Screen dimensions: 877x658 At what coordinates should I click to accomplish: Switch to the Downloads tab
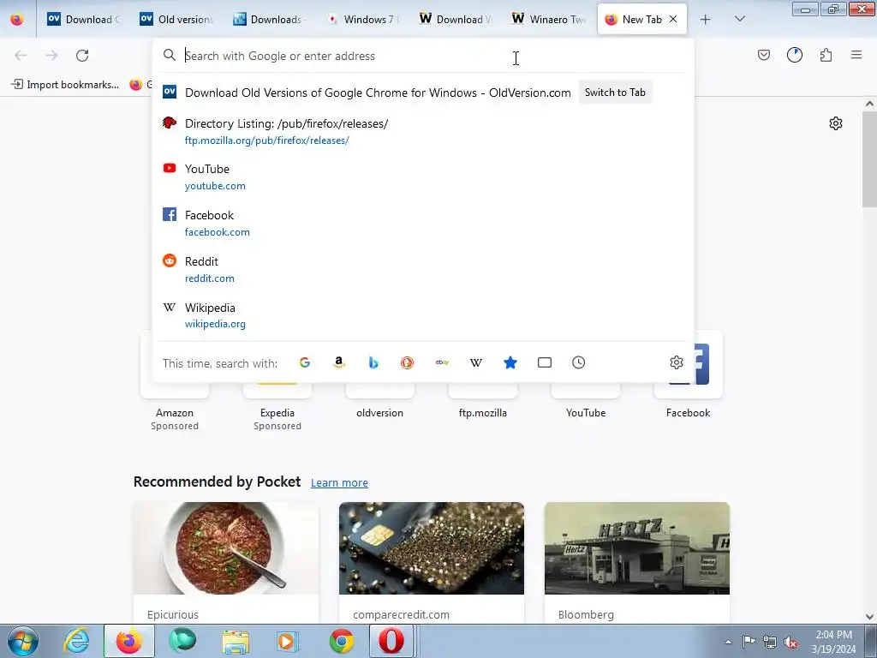(x=268, y=19)
